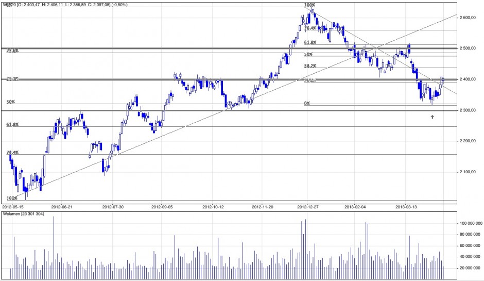Select the Wolumen panel title label
This screenshot has width=484, height=281.
(x=23, y=212)
